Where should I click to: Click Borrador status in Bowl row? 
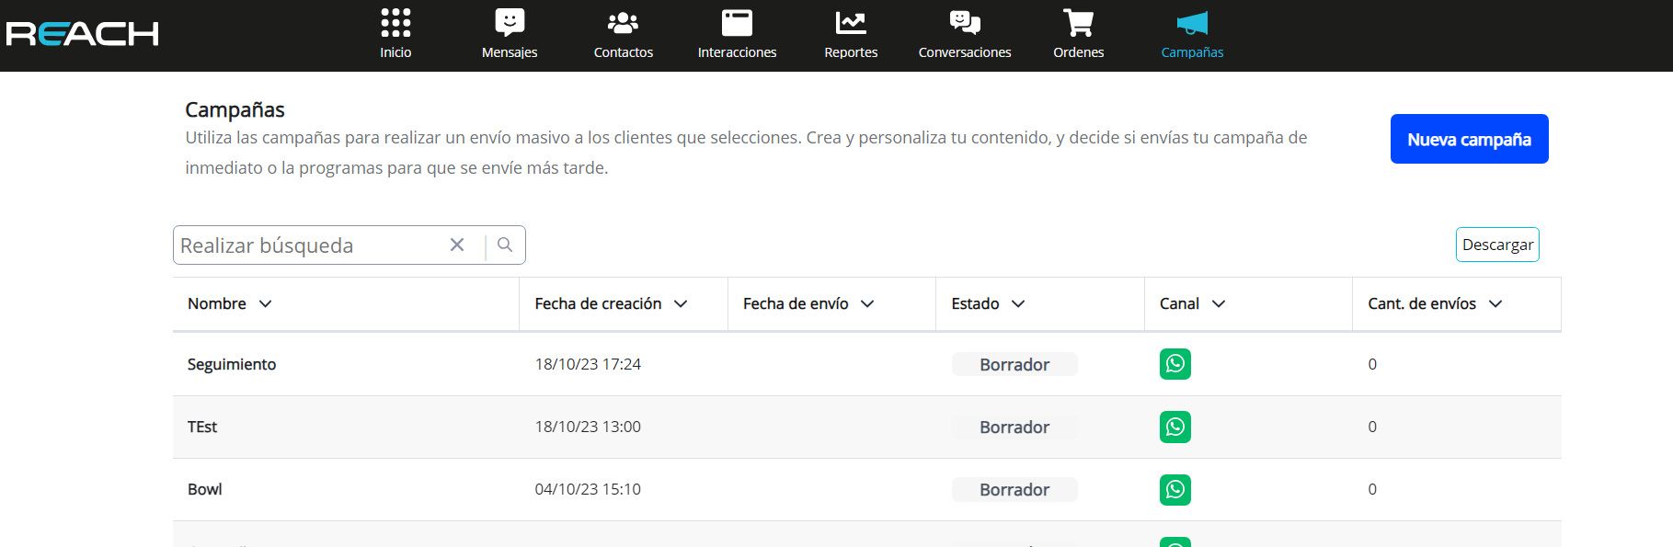point(1014,489)
